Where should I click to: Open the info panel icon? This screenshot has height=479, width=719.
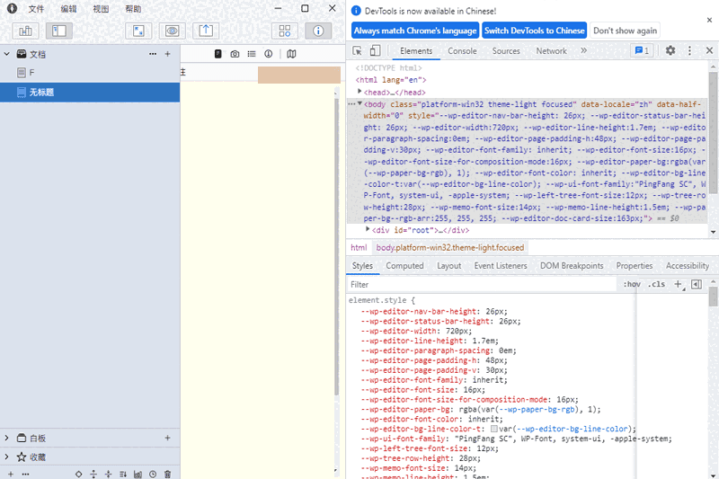pos(318,31)
